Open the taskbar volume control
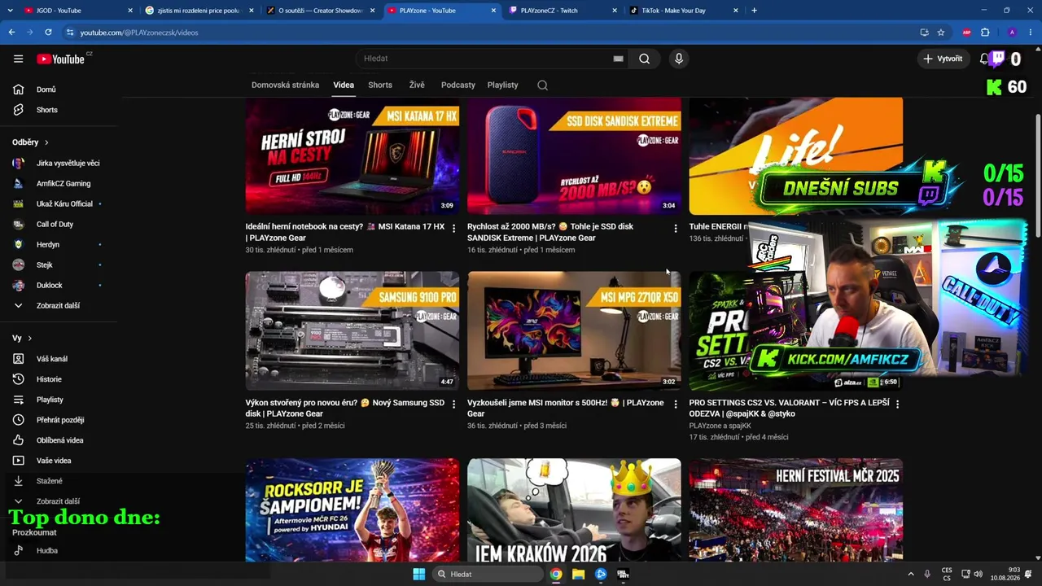1042x586 pixels. (x=978, y=574)
